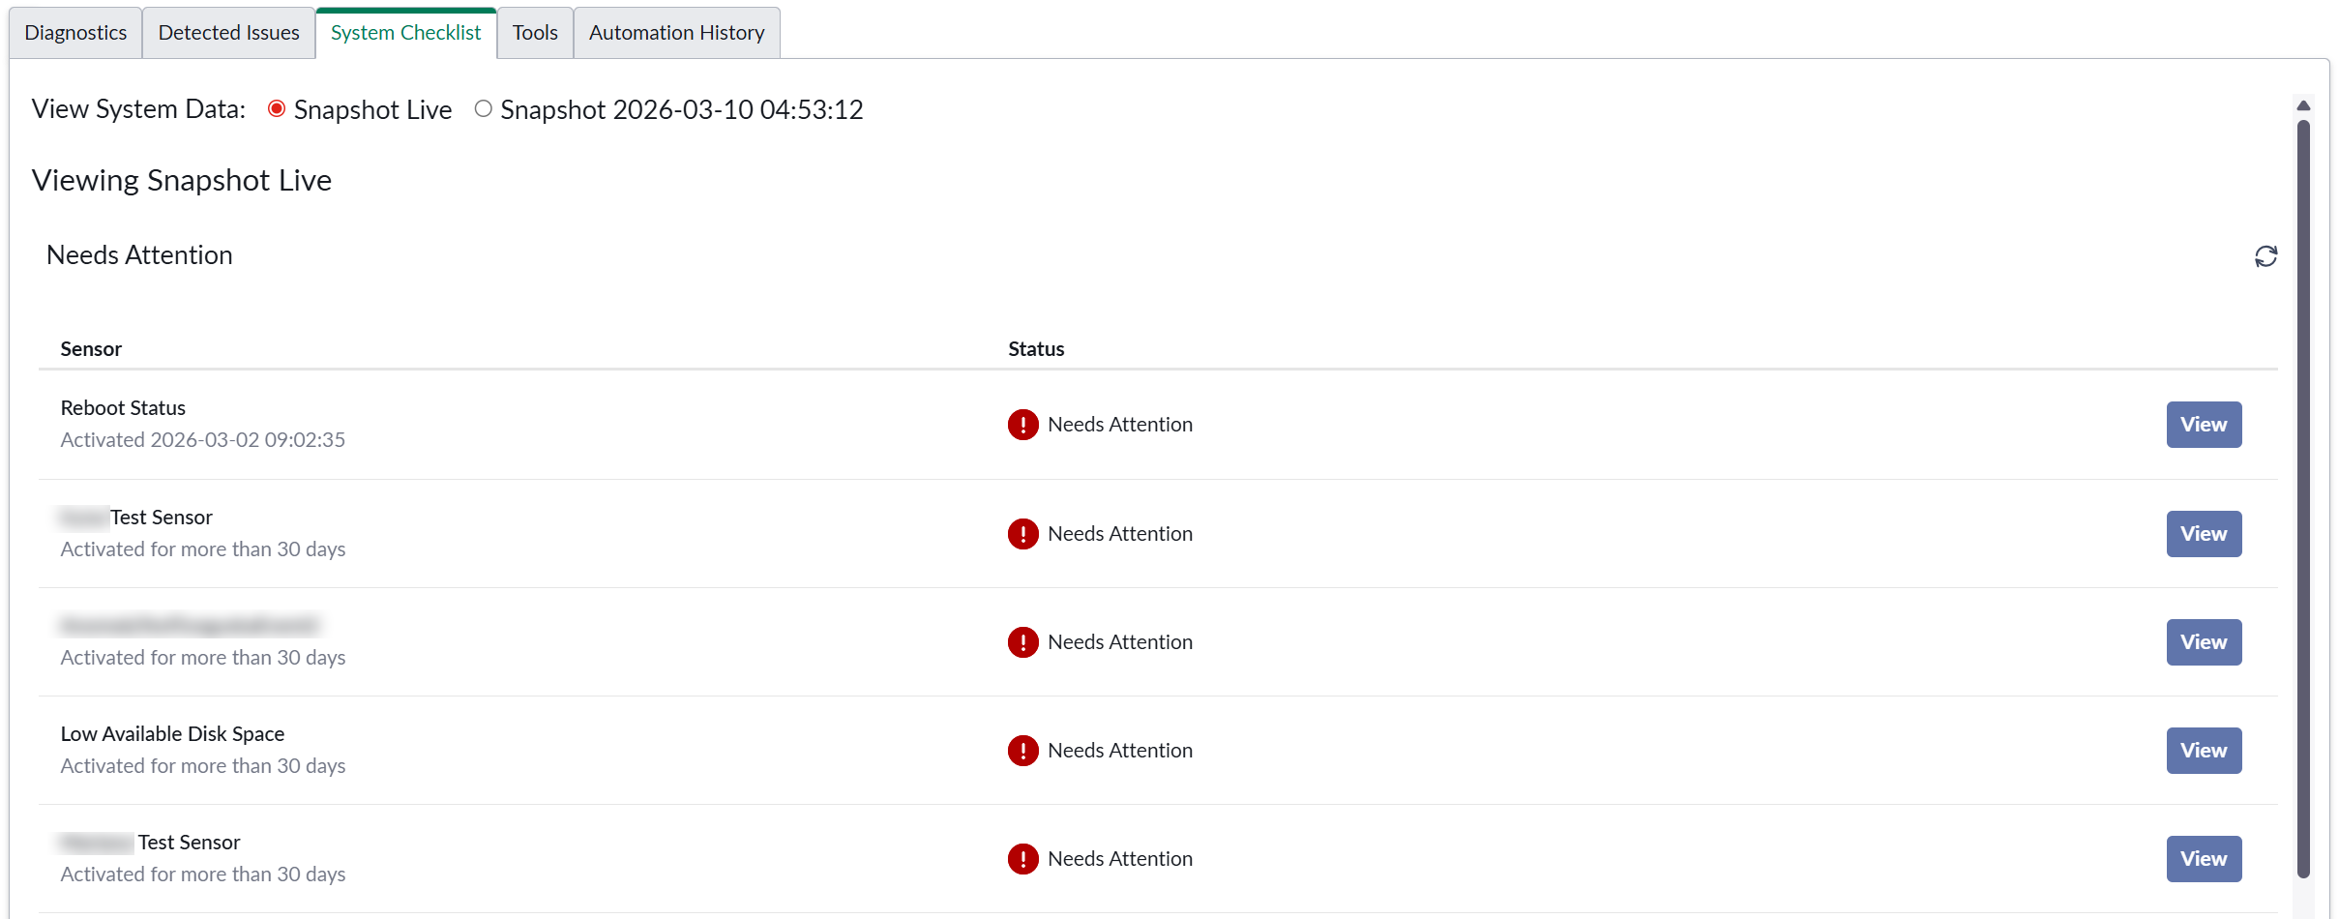
Task: View the Low Available Disk Space sensor
Action: [x=2203, y=751]
